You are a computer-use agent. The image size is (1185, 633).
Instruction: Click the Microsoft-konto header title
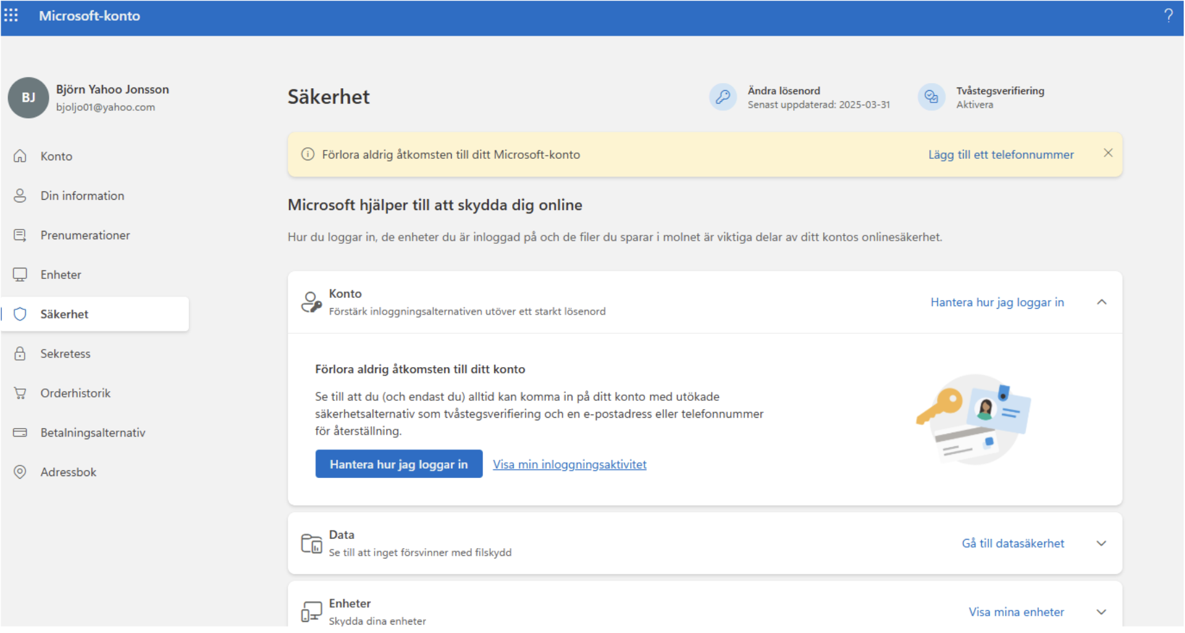click(x=90, y=16)
